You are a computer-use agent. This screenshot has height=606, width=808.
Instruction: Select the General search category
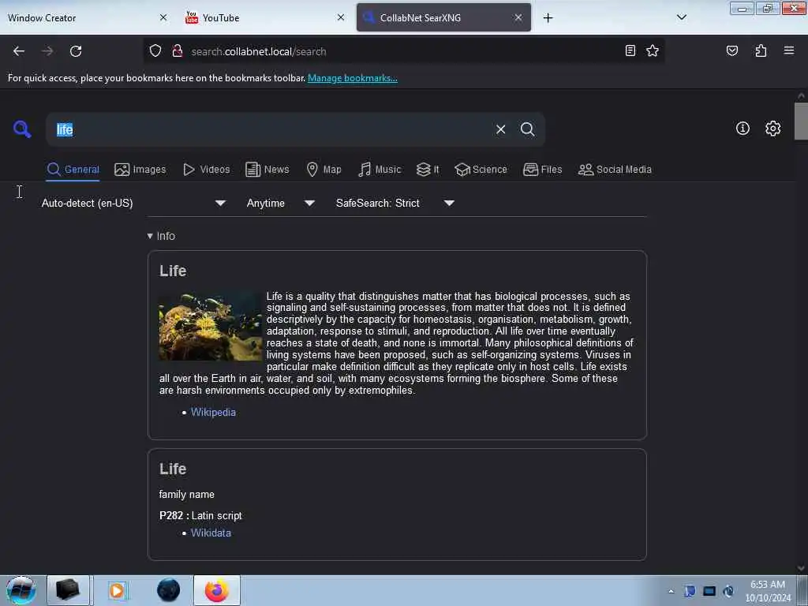point(73,170)
